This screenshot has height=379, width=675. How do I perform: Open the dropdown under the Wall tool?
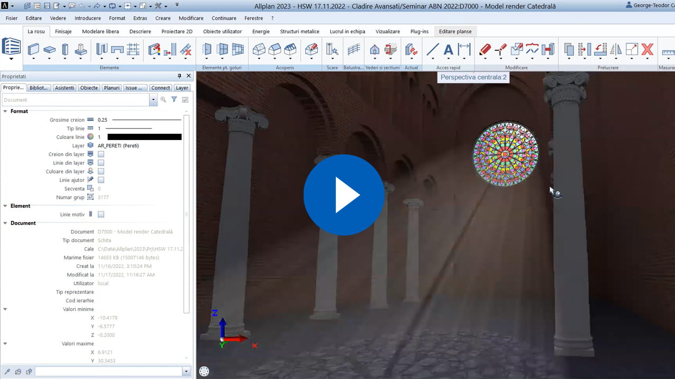click(33, 59)
